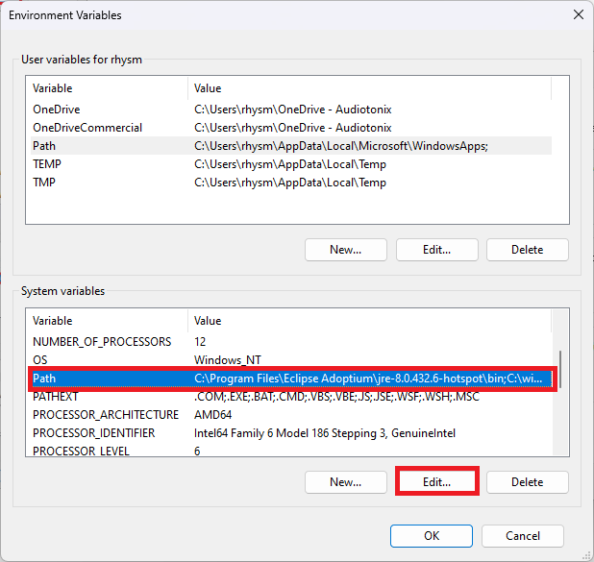Click New button under User variables
The image size is (594, 562).
tap(345, 250)
